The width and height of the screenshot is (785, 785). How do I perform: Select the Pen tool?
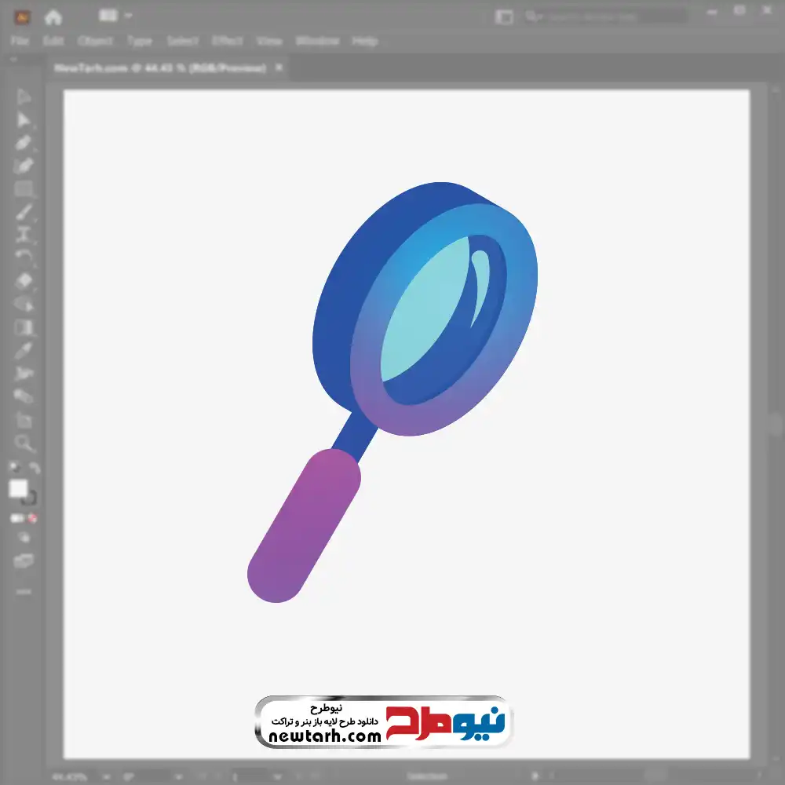24,143
